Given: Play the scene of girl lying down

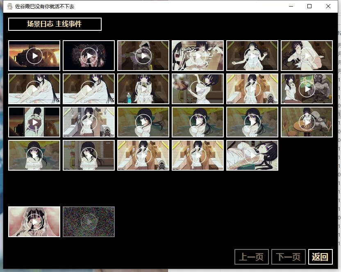Looking at the screenshot, I should (x=252, y=155).
